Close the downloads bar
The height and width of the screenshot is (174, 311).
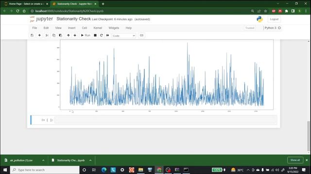click(307, 160)
